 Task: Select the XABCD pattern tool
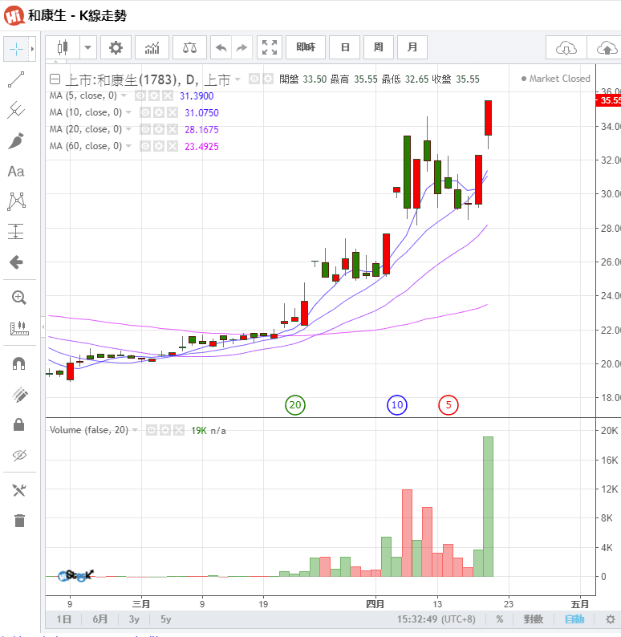16,201
